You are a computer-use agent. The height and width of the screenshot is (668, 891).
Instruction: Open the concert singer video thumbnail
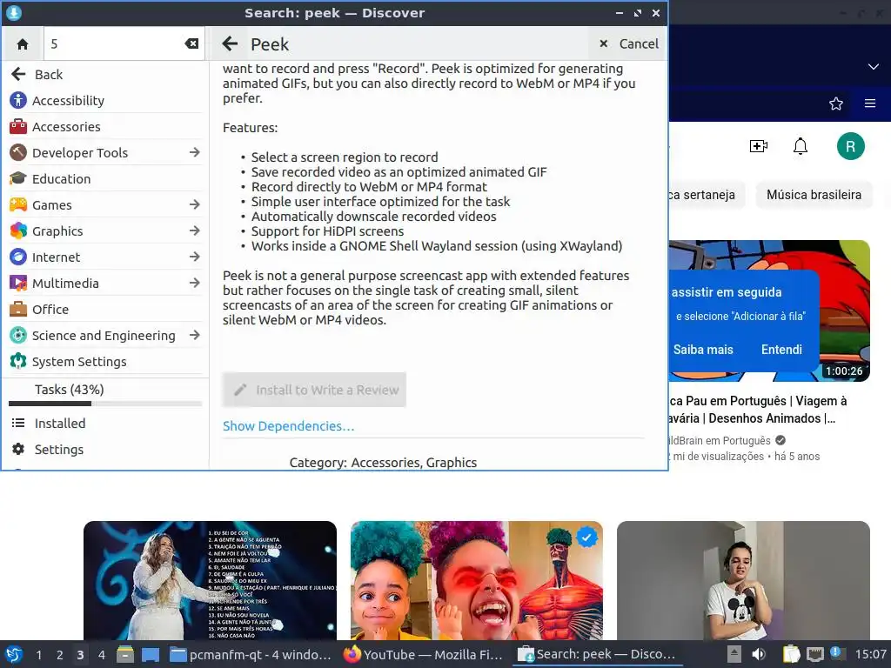point(211,580)
